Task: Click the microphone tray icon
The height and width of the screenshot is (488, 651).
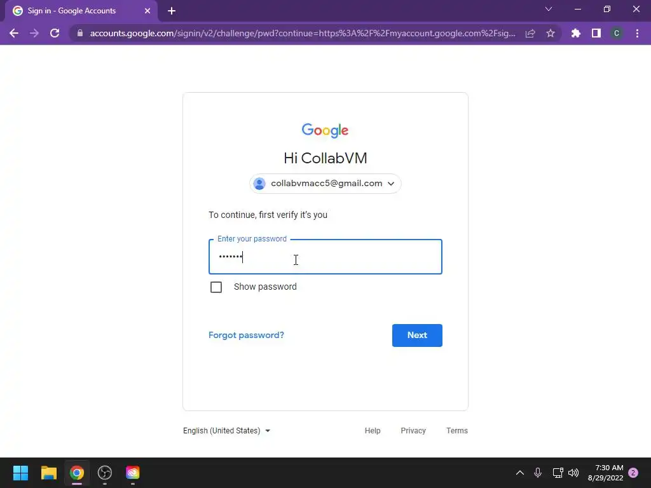Action: click(x=538, y=473)
